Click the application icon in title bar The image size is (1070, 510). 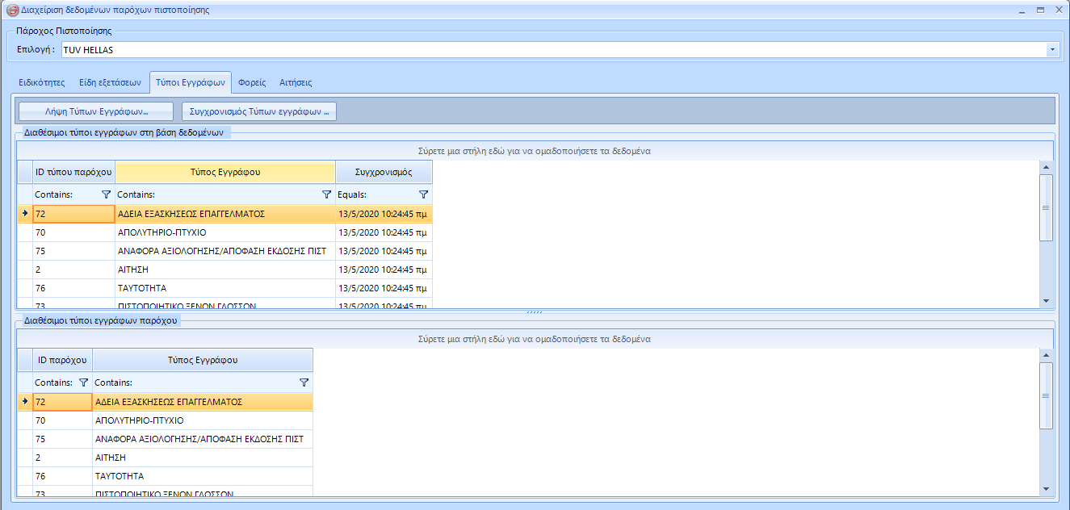click(11, 10)
